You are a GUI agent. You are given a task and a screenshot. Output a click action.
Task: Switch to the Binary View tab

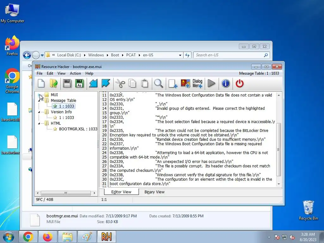tap(154, 192)
